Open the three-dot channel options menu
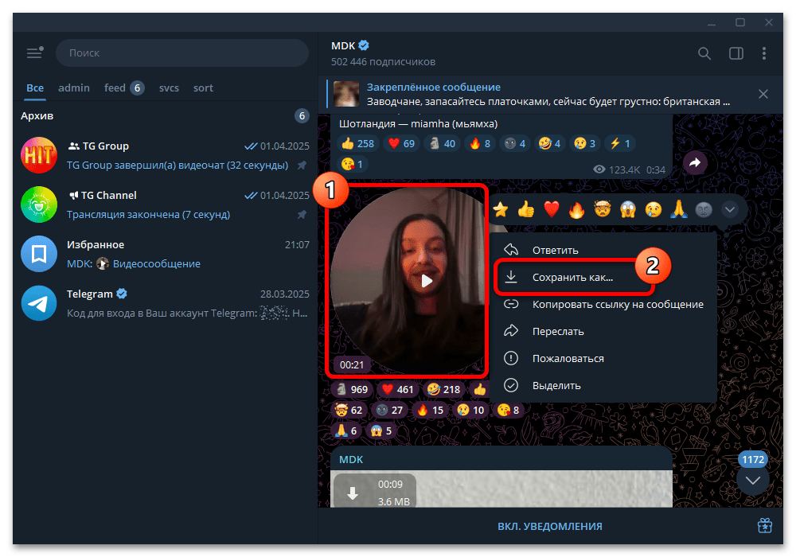Viewport: 796px width, 557px height. pos(764,53)
